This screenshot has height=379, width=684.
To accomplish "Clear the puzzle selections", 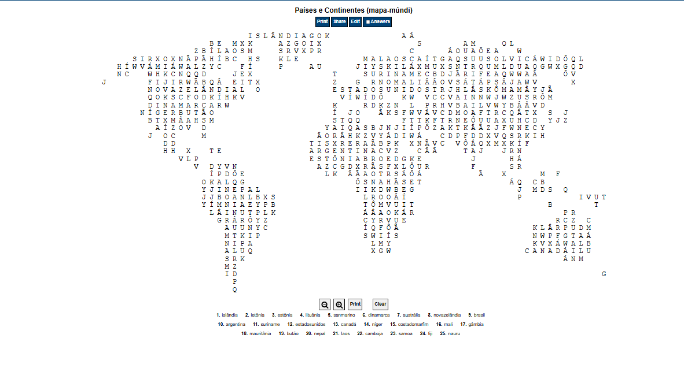I will tap(380, 304).
